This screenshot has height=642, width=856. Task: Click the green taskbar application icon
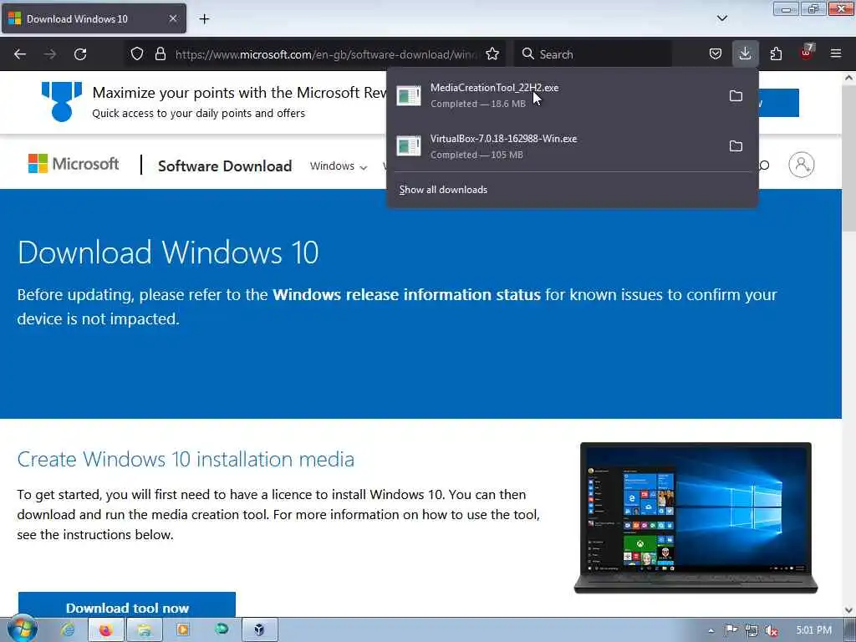click(x=221, y=630)
